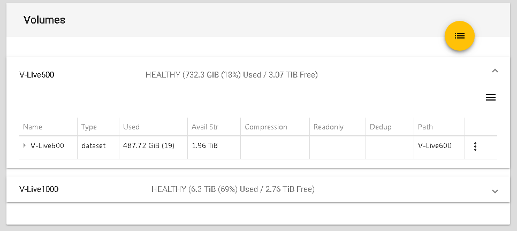
Task: Click the Compression column header
Action: [x=266, y=127]
